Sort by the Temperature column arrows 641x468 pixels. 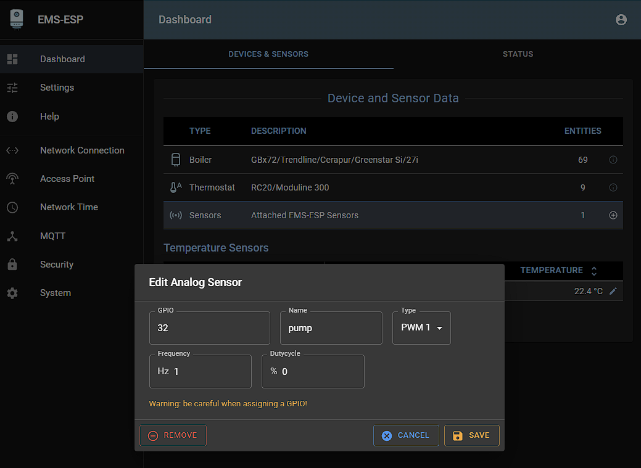point(593,271)
